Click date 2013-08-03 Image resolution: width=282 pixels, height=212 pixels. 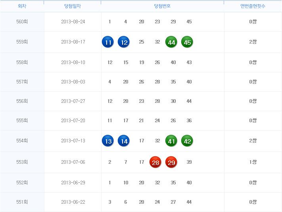(73, 82)
